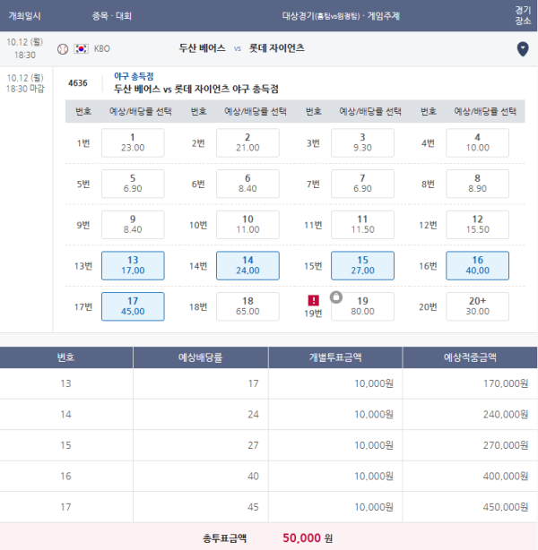538x550 pixels.
Task: Select total score 8 at odds 8.90
Action: pos(477,184)
